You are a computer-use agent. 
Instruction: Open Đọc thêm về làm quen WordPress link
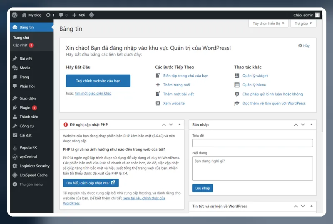[x=274, y=103]
